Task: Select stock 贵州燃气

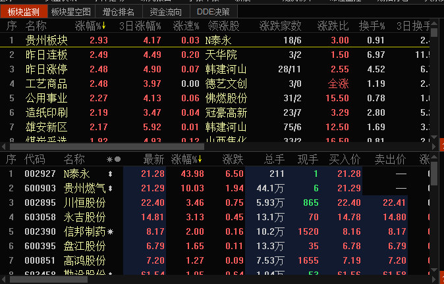Action: [x=215, y=188]
